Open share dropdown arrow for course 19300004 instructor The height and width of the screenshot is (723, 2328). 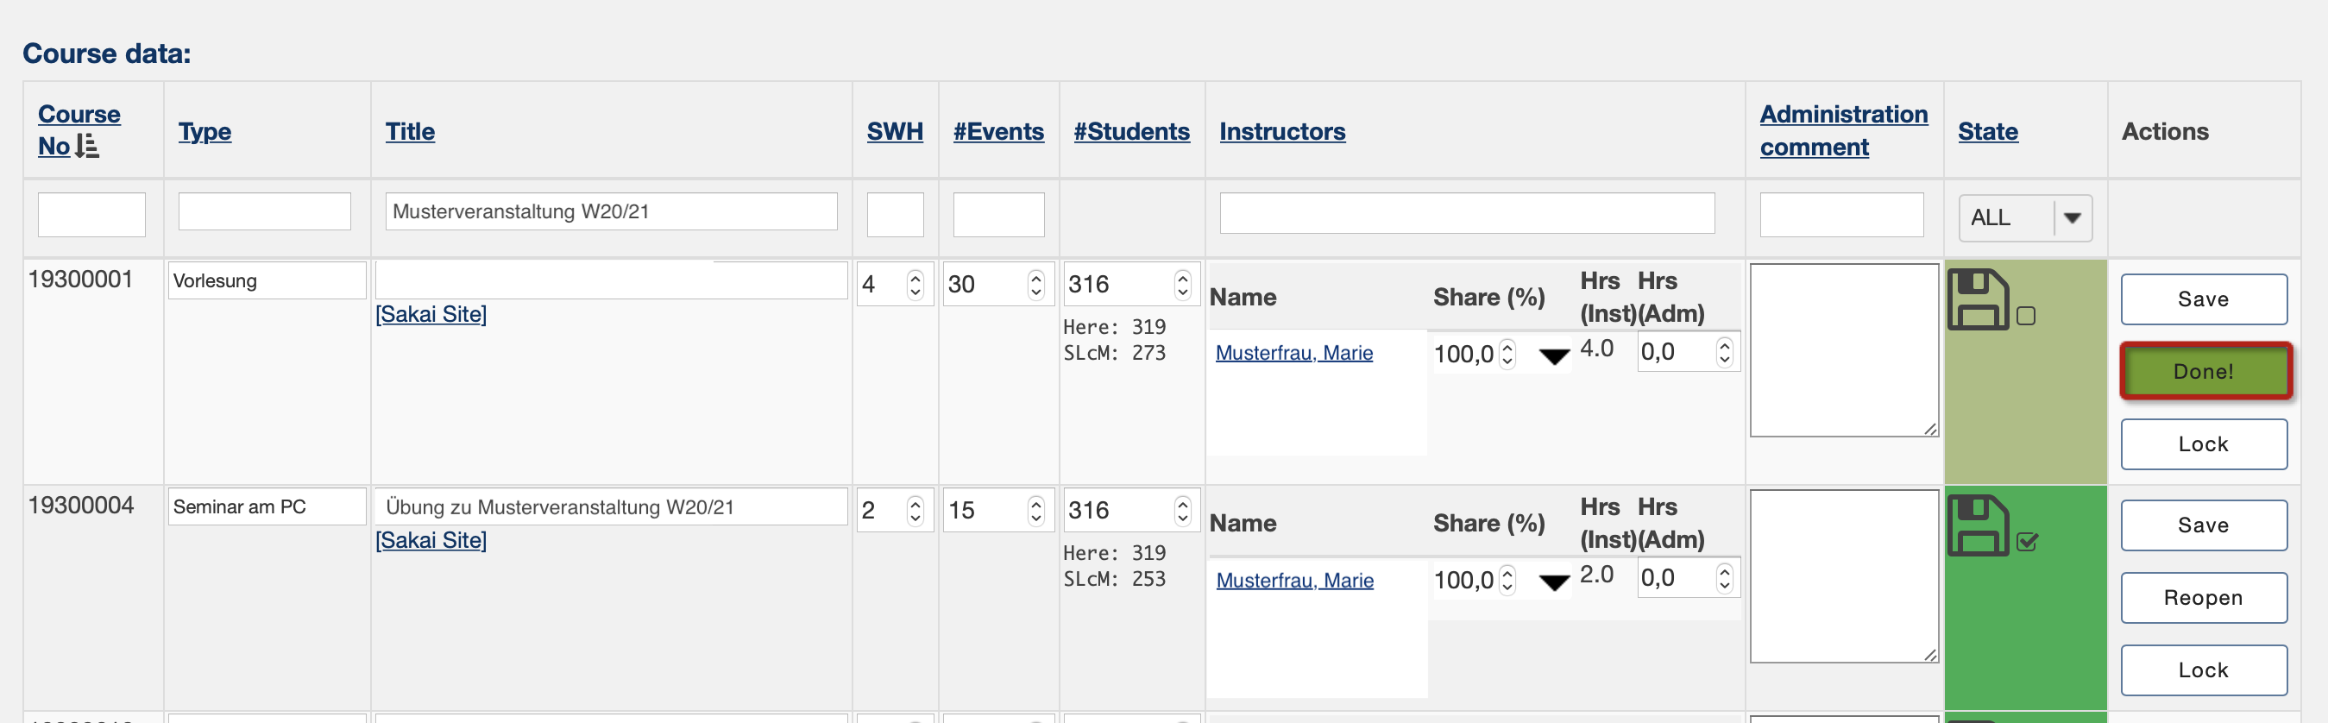1553,582
